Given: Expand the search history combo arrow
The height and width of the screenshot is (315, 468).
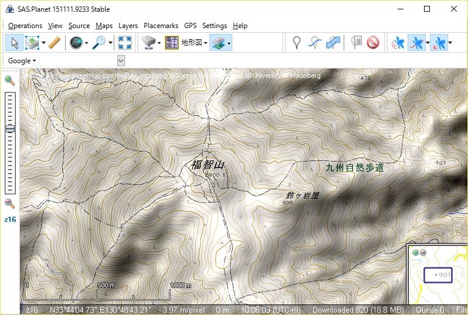Looking at the screenshot, I should pos(121,61).
